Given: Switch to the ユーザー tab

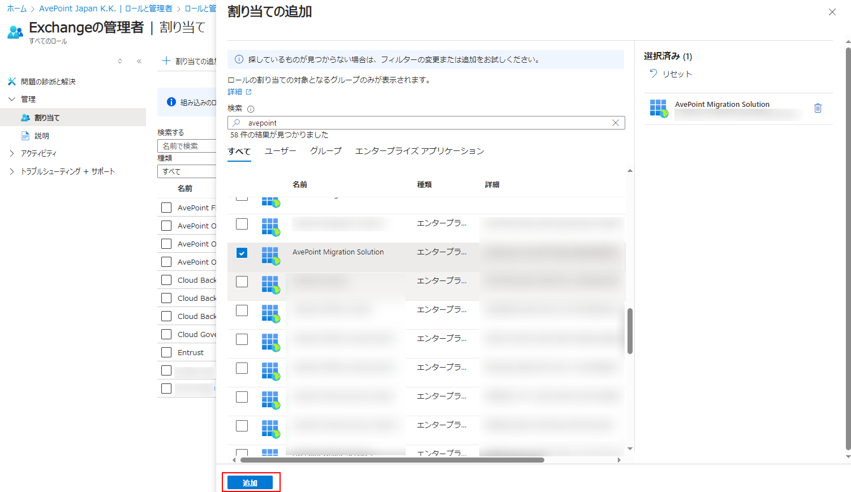Looking at the screenshot, I should coord(281,151).
